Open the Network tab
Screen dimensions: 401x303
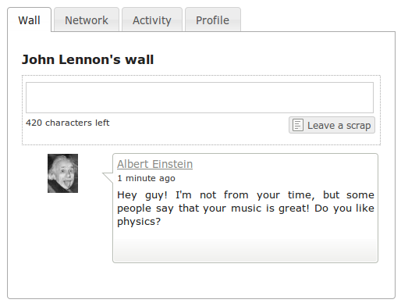point(87,20)
